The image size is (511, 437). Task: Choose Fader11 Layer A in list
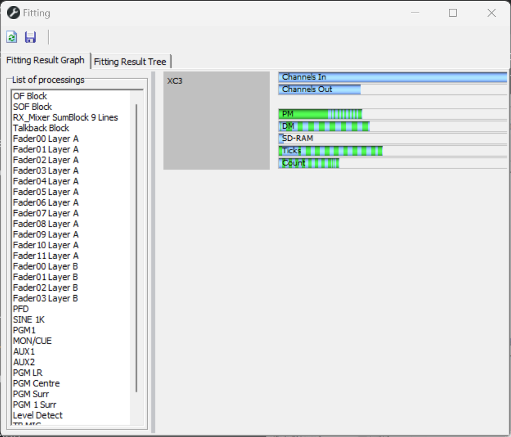pos(46,256)
